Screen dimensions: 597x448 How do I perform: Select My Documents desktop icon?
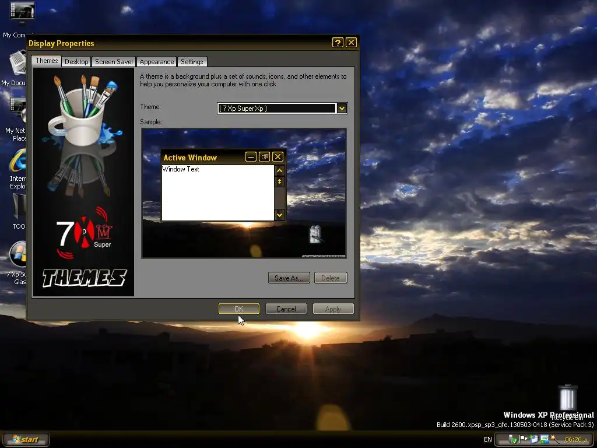pyautogui.click(x=17, y=63)
